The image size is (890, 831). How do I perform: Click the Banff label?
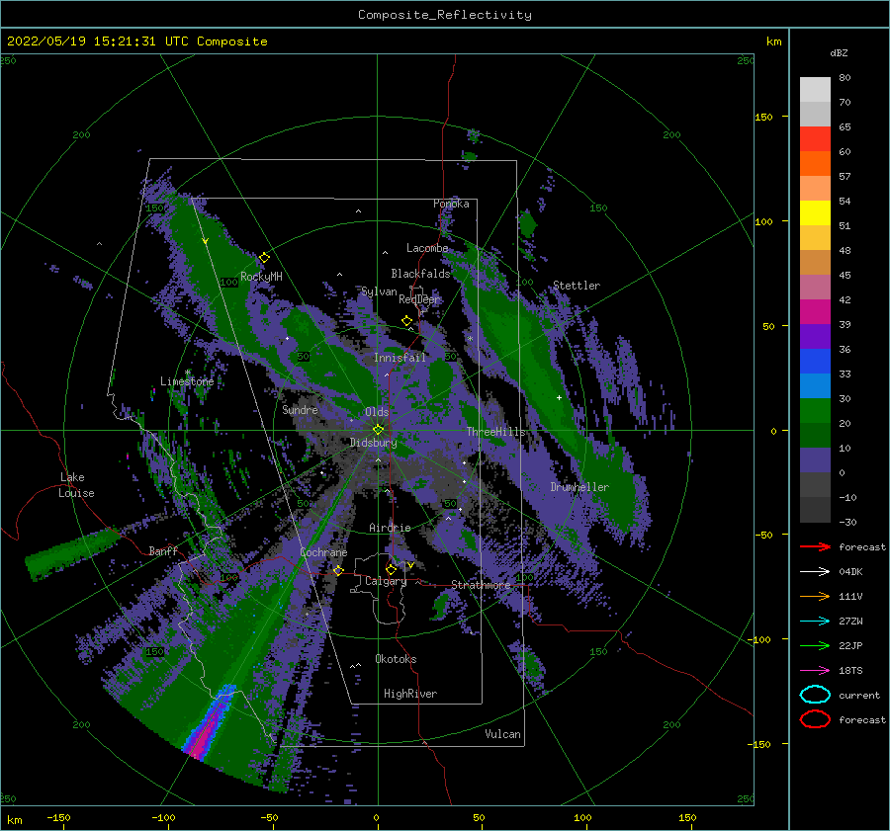click(163, 550)
